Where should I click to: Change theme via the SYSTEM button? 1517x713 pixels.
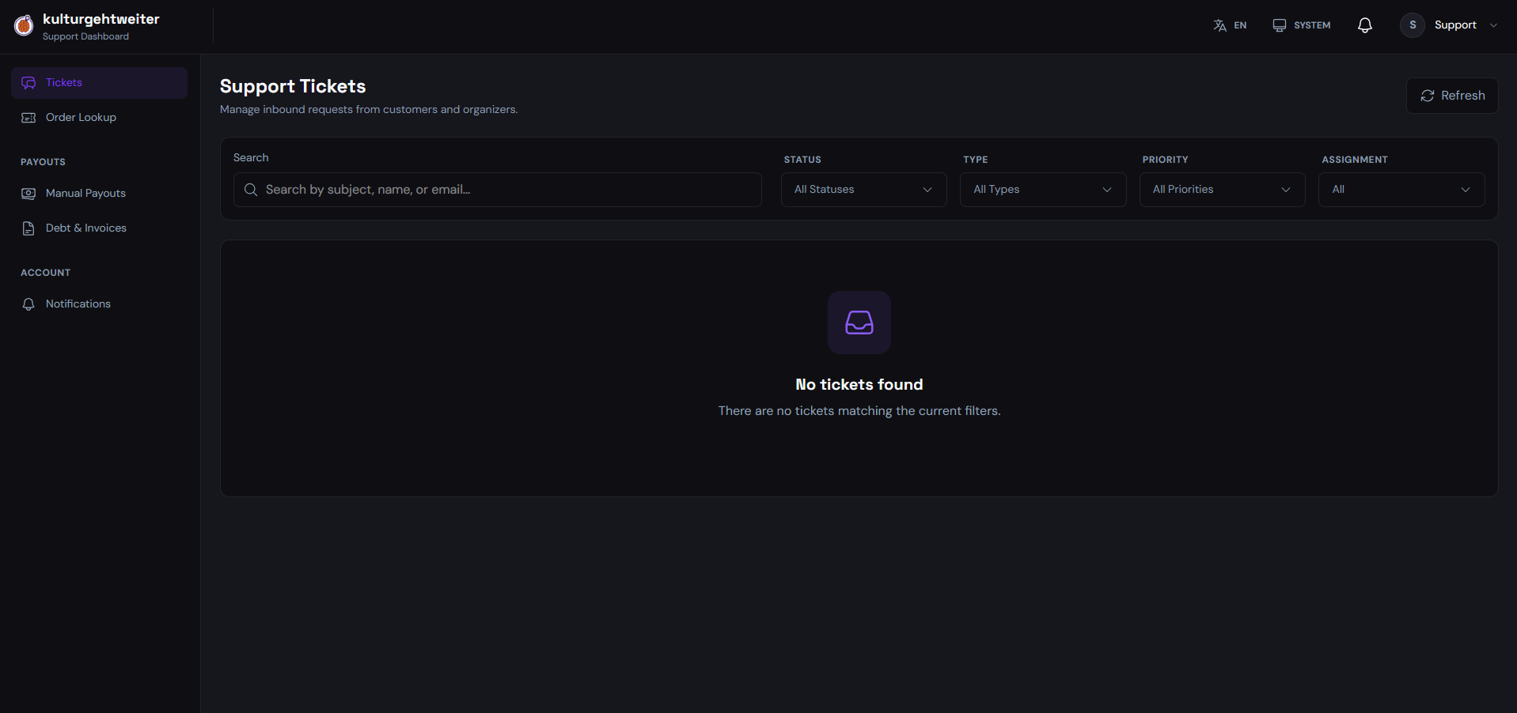point(1301,25)
